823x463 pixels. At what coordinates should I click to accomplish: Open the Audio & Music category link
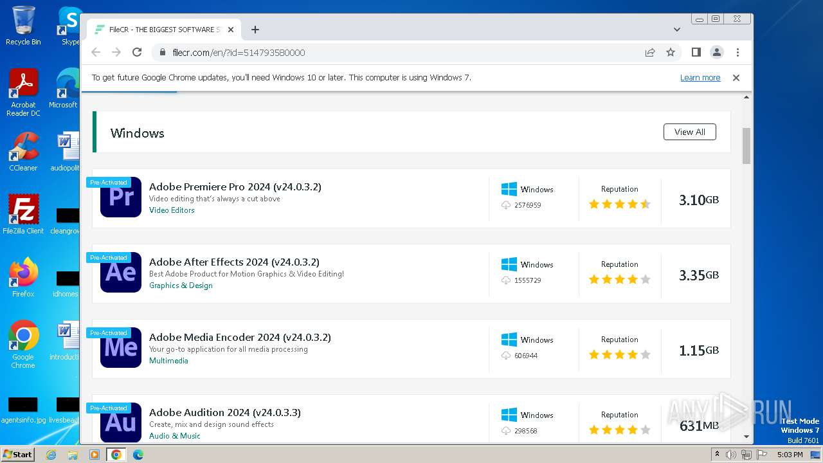click(175, 436)
